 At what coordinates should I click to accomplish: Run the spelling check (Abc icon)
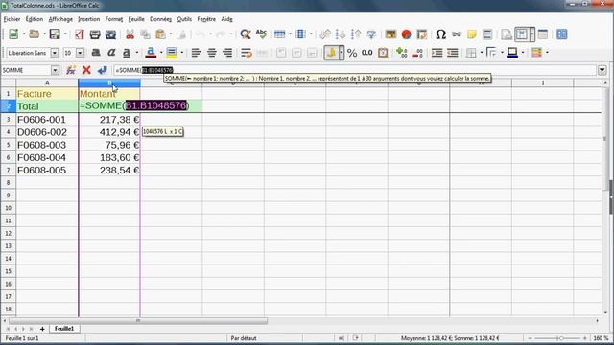[261, 34]
